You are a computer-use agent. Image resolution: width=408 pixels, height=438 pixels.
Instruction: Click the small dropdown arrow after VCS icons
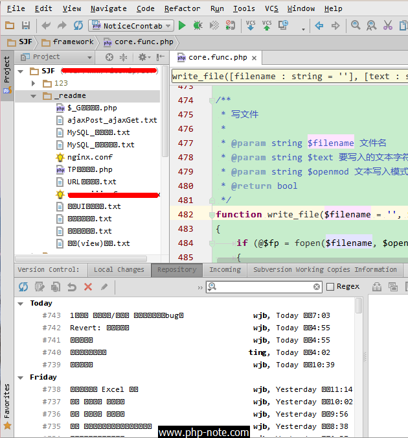(303, 29)
